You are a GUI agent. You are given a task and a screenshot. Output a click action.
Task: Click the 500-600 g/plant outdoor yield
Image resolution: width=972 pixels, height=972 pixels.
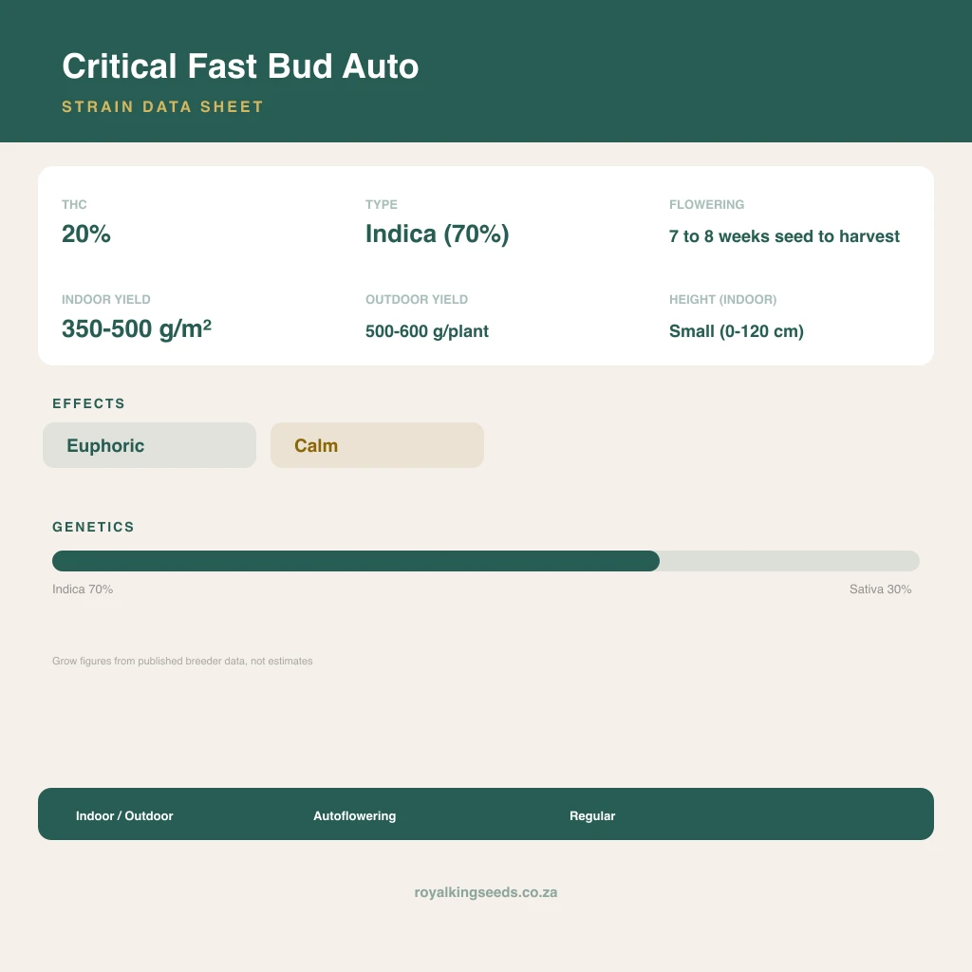(427, 331)
